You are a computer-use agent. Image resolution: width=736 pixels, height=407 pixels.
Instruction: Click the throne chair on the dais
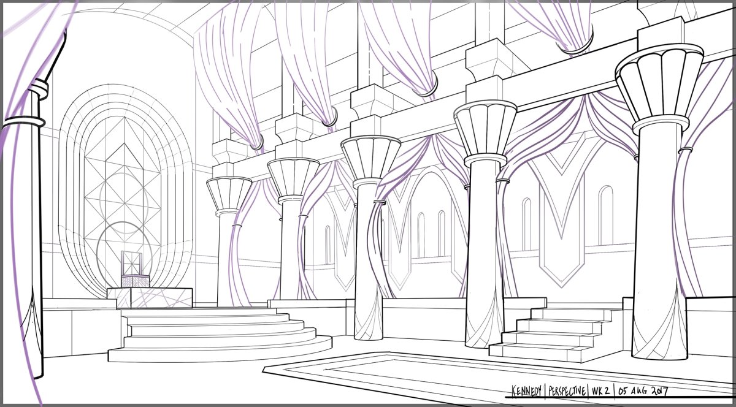pyautogui.click(x=134, y=270)
